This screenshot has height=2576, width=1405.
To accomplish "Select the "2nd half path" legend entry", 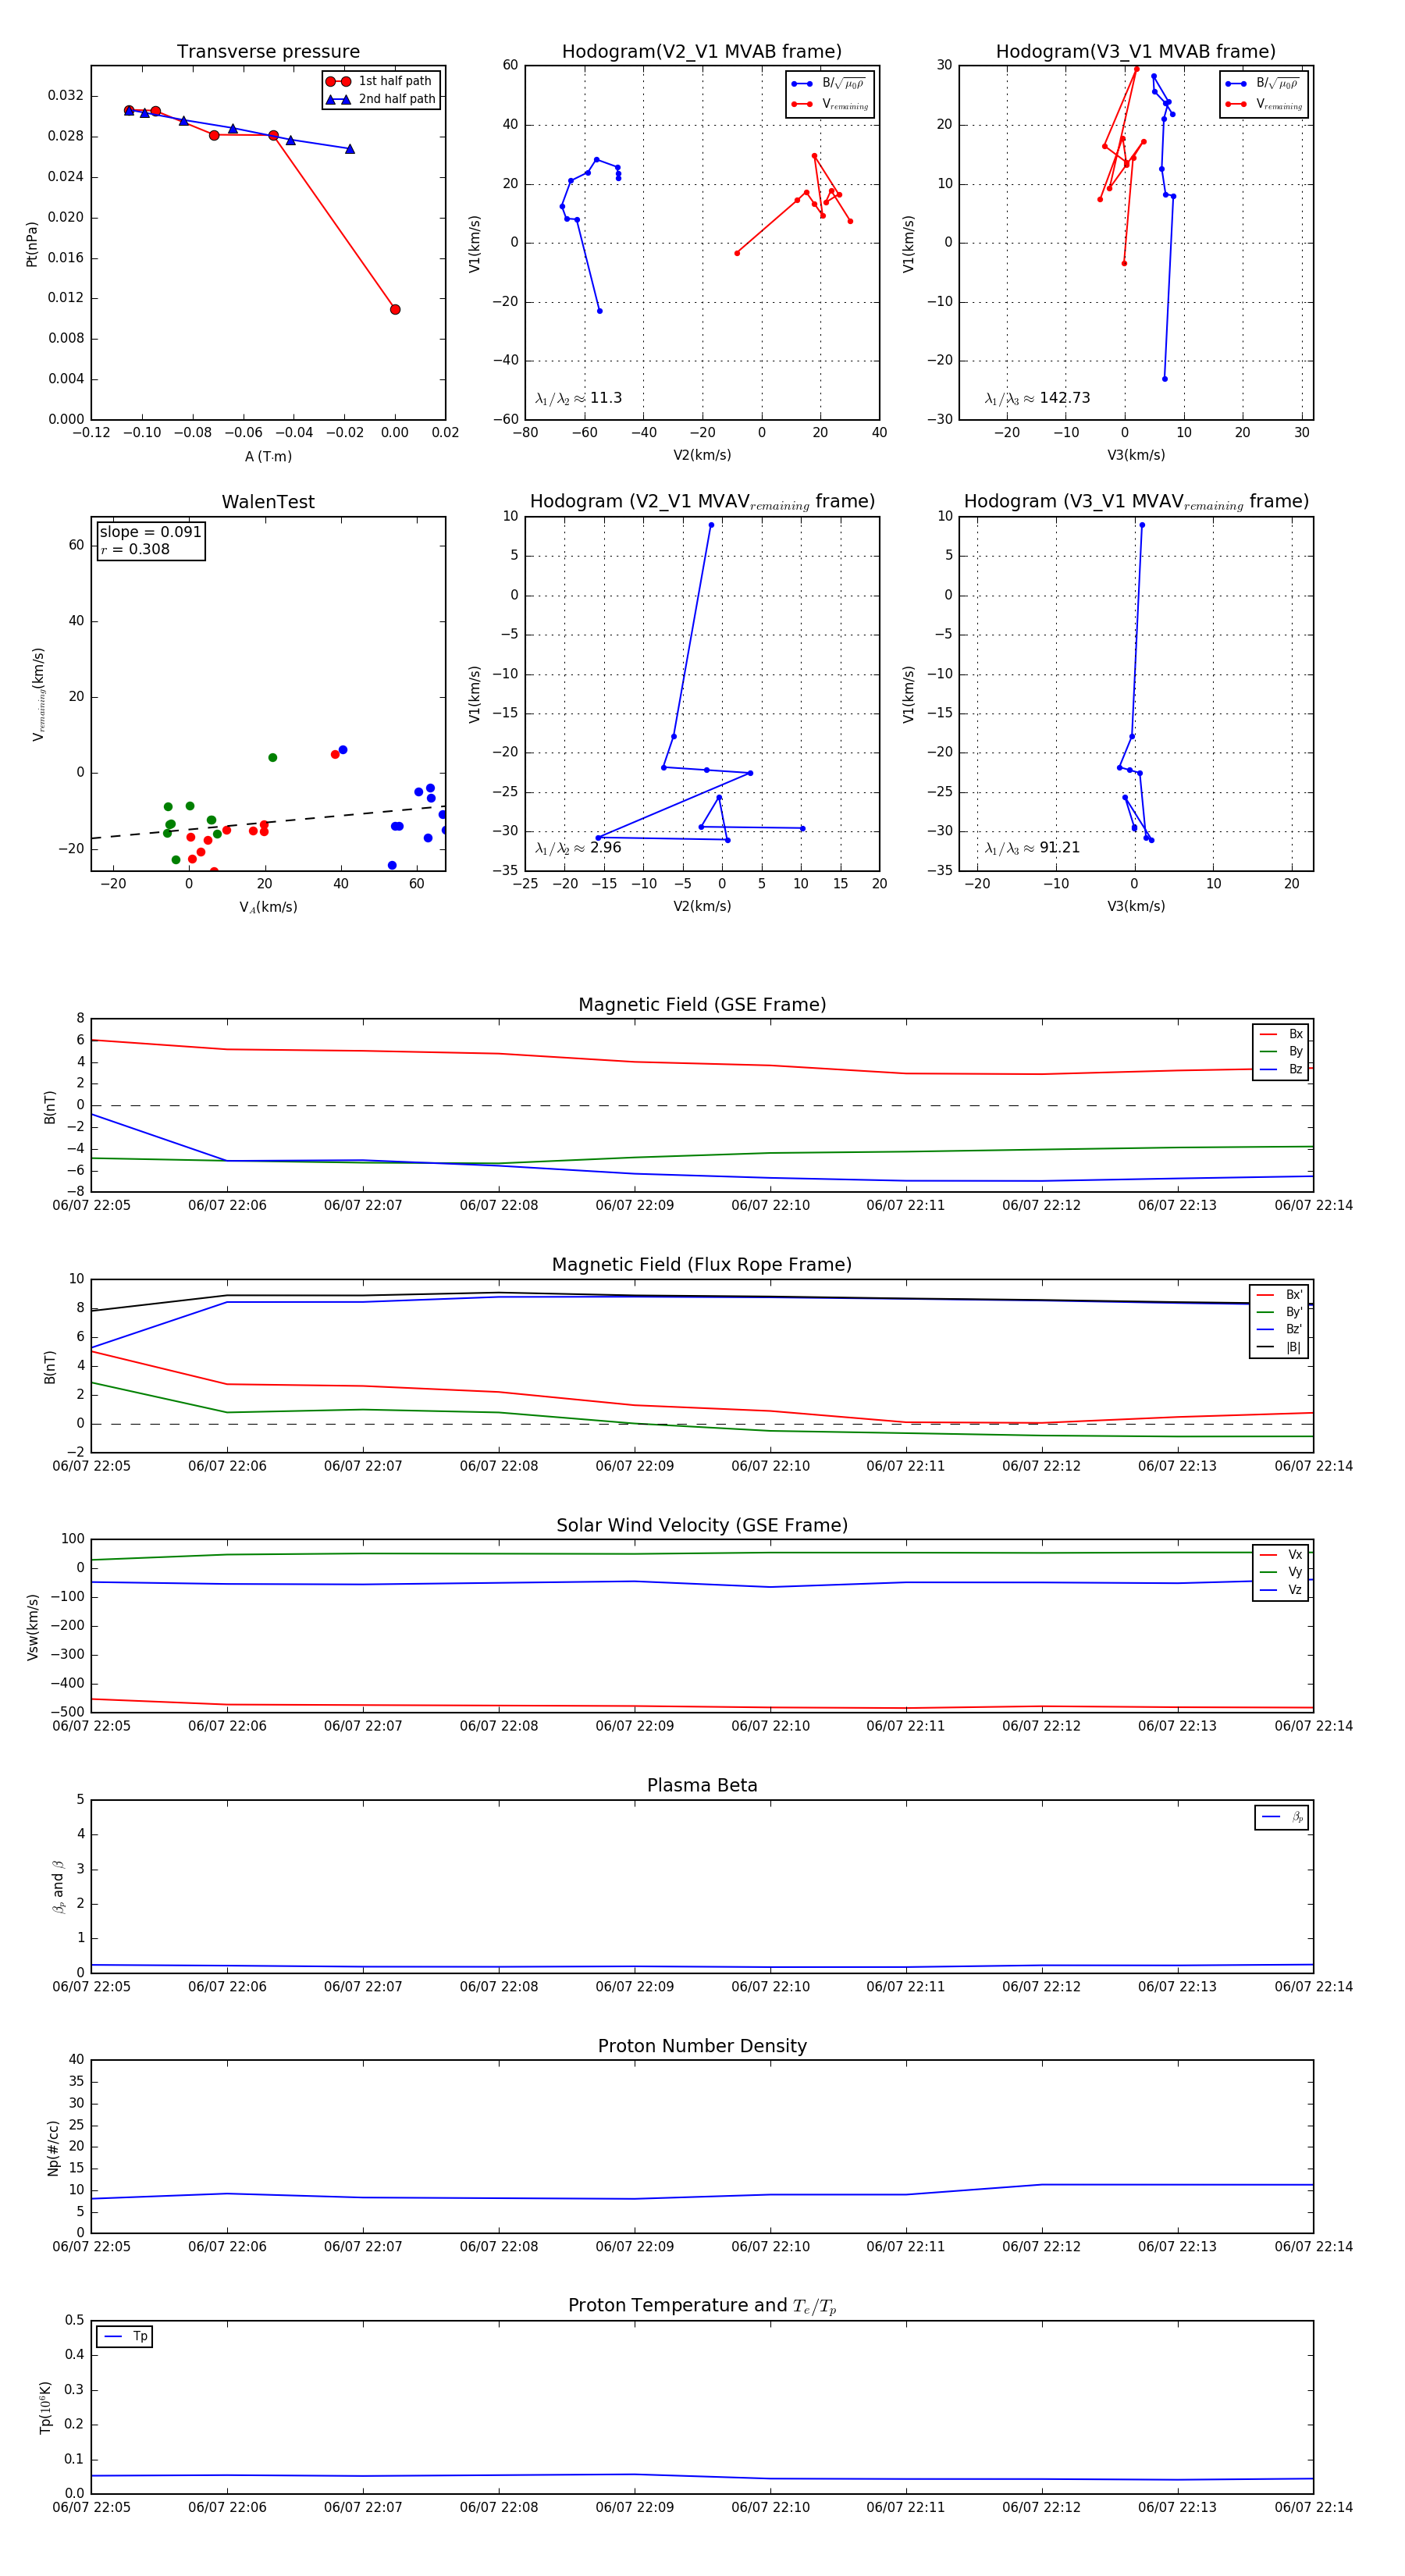I will [x=380, y=99].
